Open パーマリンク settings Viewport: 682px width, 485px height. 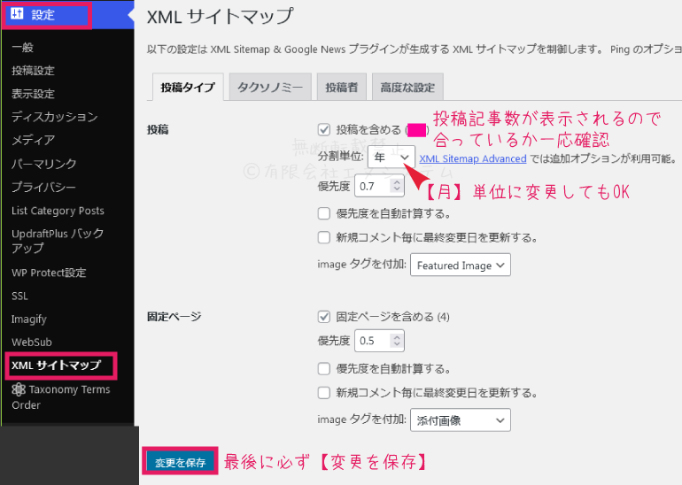(x=44, y=164)
